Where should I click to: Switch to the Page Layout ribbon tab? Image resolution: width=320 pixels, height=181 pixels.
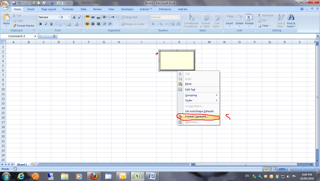click(49, 9)
